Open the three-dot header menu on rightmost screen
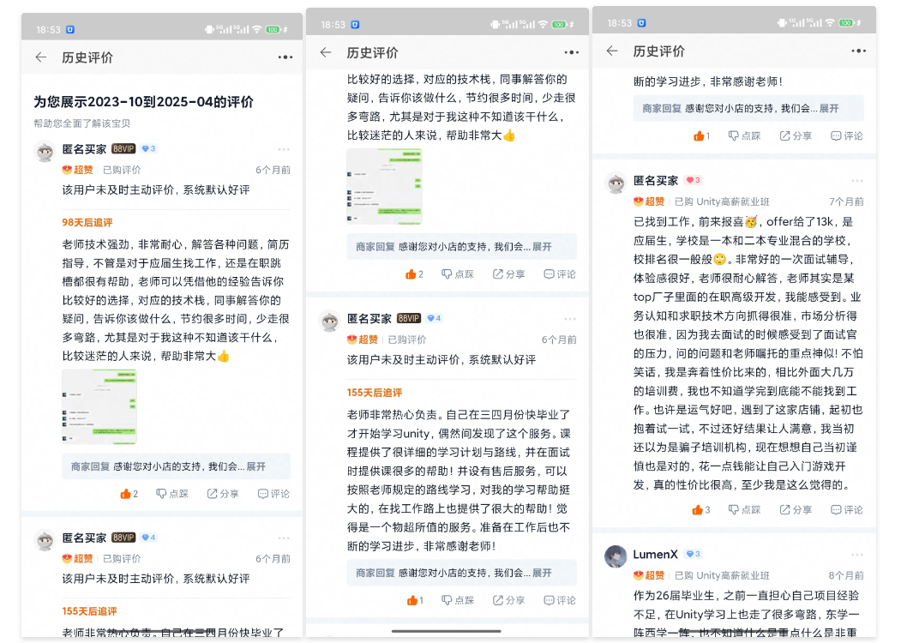The image size is (907, 643). coord(856,51)
